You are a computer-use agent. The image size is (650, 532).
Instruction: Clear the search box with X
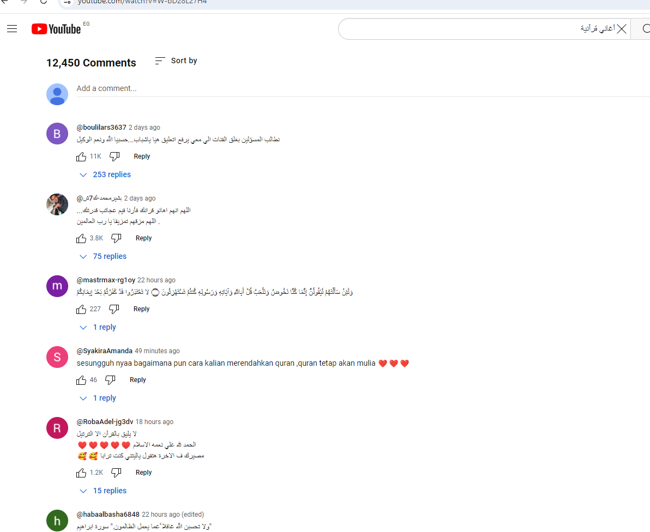tap(622, 28)
